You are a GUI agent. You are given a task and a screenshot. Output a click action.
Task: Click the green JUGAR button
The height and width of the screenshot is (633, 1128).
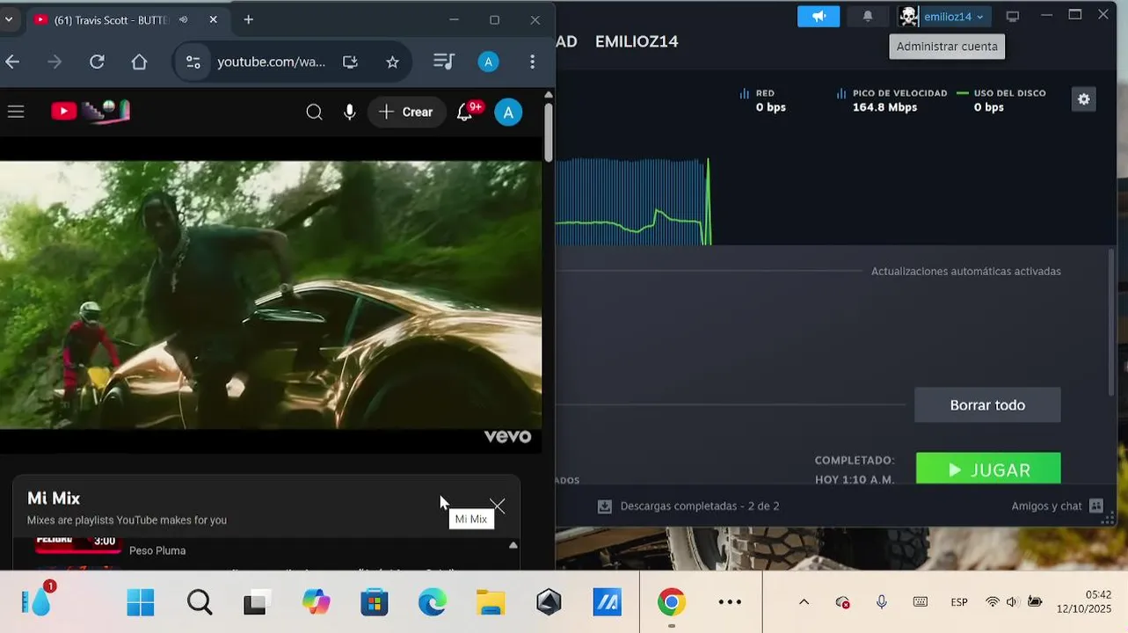click(x=988, y=469)
